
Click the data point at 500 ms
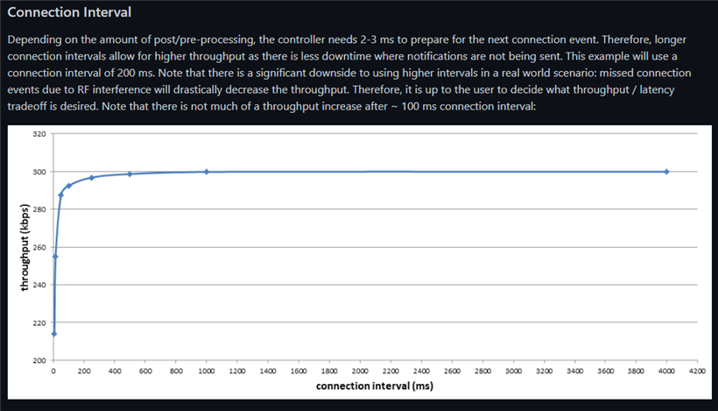pyautogui.click(x=130, y=174)
